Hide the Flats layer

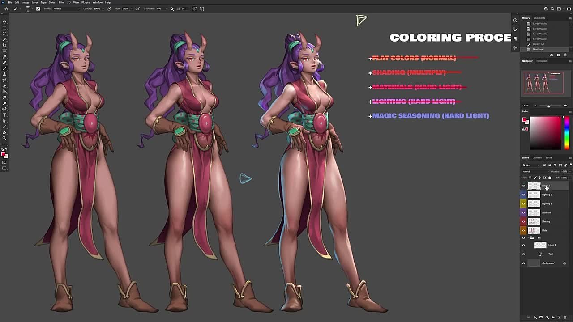point(523,230)
